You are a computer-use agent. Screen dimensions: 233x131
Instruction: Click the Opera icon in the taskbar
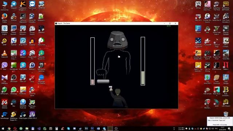click(x=15, y=128)
